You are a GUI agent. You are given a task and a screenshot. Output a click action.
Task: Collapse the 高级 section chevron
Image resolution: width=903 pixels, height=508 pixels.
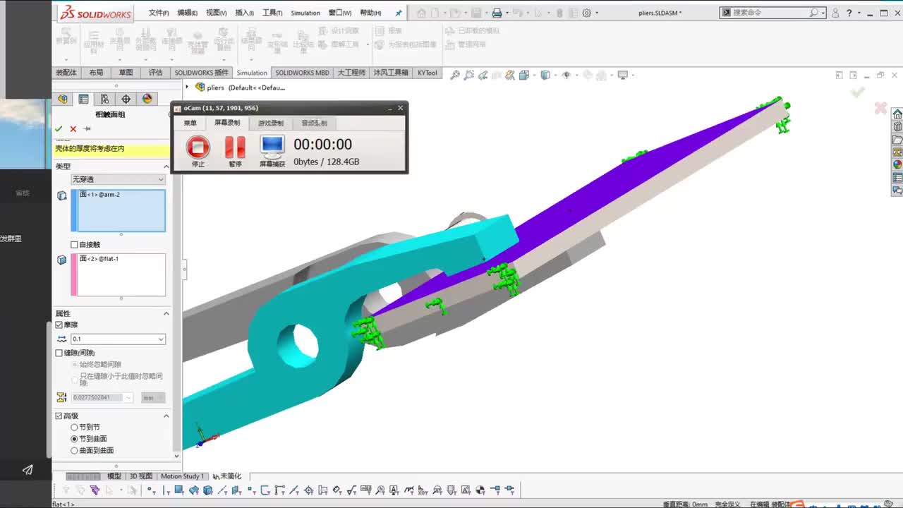pos(166,416)
